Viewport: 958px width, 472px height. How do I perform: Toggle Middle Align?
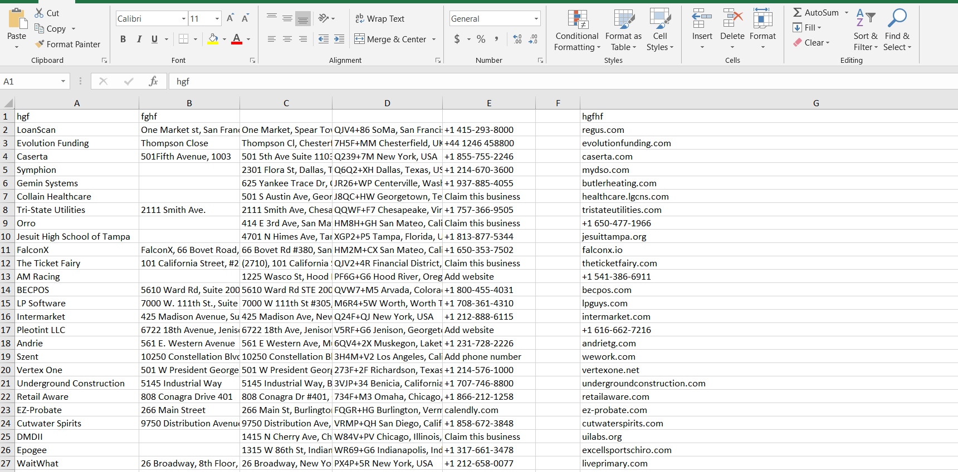click(287, 18)
